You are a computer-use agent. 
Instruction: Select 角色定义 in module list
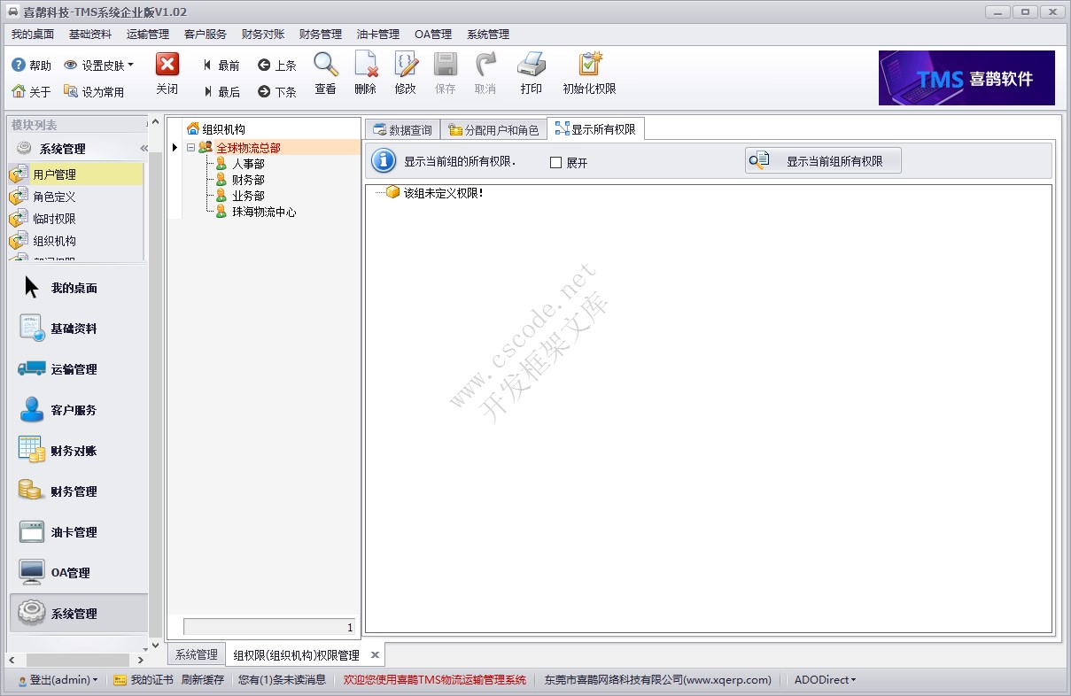coord(75,197)
